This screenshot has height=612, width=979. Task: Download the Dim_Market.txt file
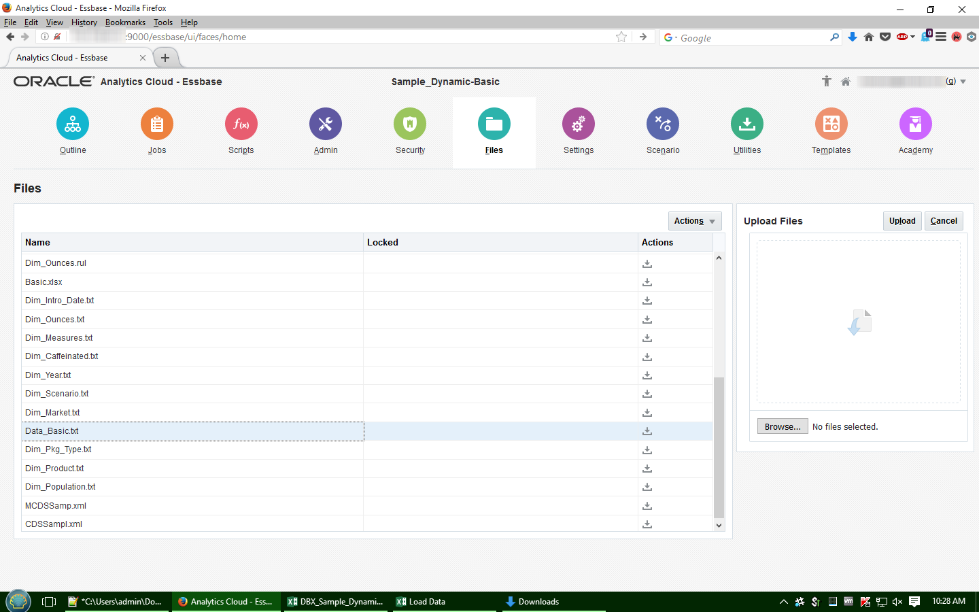[x=647, y=413]
